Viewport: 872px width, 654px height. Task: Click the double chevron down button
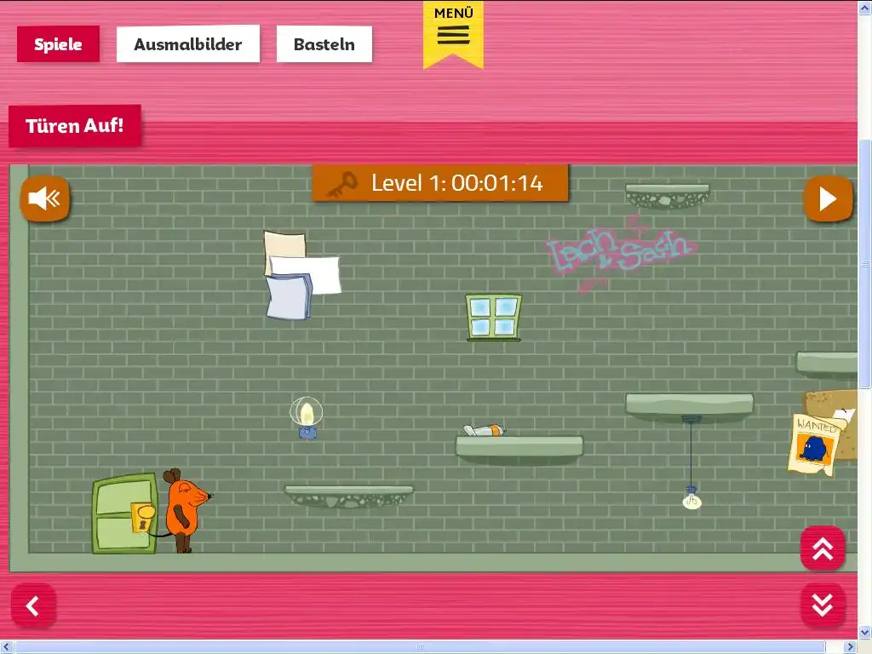pyautogui.click(x=823, y=605)
